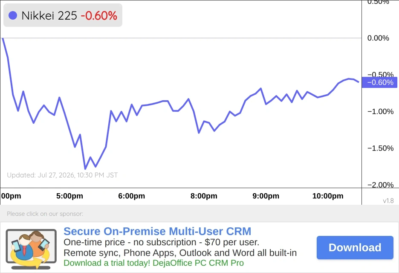Click the blue Download button
The image size is (399, 273).
pyautogui.click(x=355, y=247)
